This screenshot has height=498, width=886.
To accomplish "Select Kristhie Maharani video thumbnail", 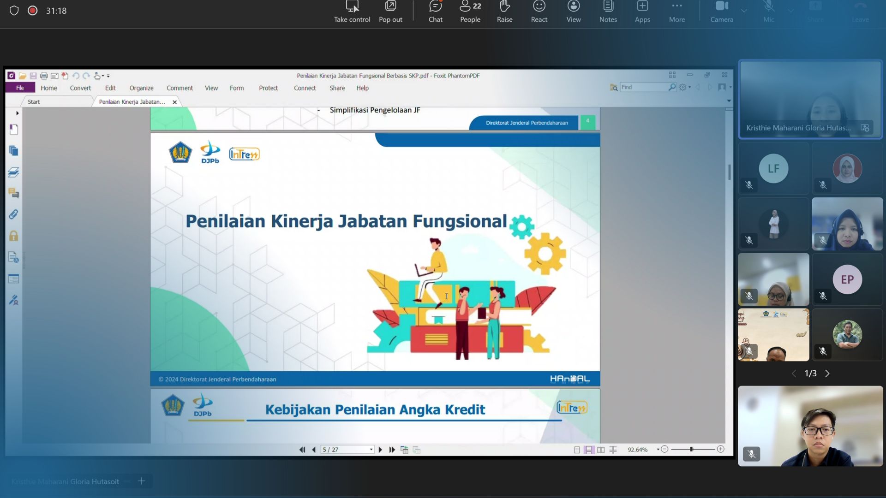I will 810,99.
